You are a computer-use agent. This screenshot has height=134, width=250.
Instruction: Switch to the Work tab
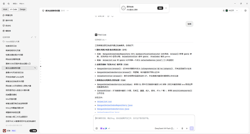coord(5,9)
